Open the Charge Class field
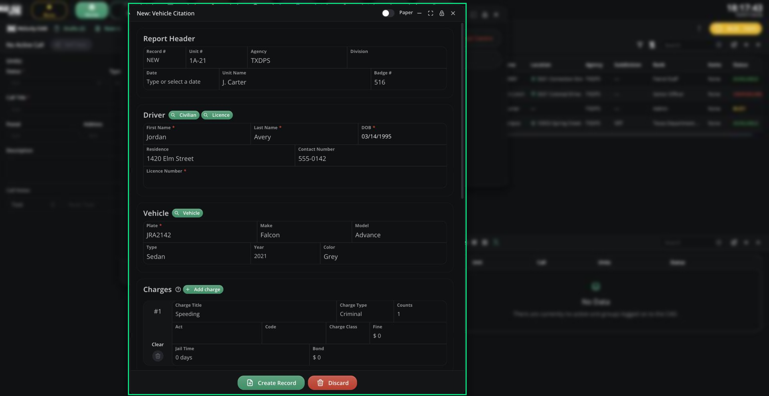 [x=348, y=333]
